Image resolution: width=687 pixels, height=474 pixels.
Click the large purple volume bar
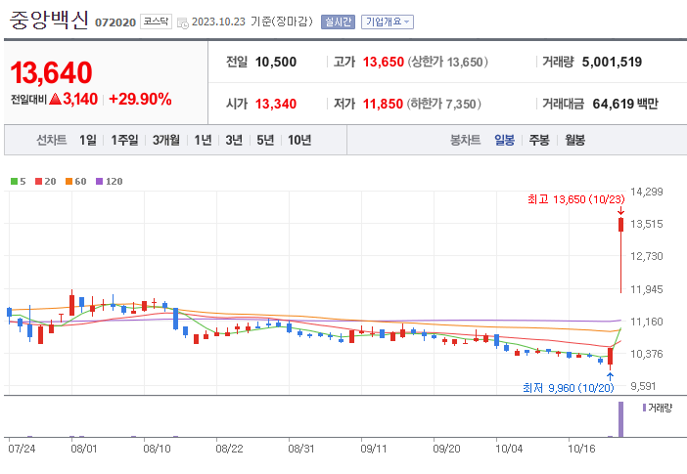click(x=620, y=419)
